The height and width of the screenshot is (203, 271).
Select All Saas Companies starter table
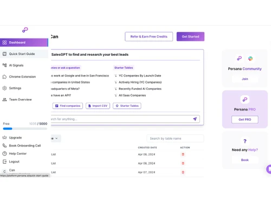(x=132, y=95)
